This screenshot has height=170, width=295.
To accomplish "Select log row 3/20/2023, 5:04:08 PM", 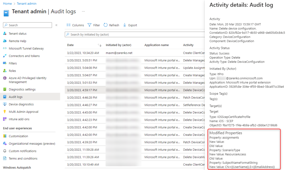I will 135,68.
